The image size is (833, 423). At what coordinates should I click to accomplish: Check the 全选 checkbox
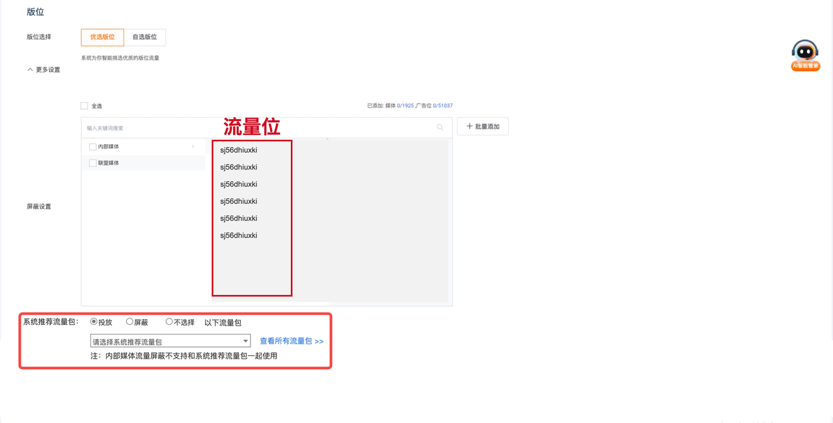84,106
